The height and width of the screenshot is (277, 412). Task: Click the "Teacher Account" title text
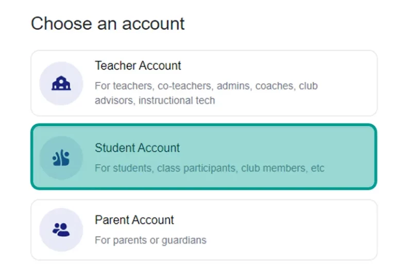[x=138, y=65]
